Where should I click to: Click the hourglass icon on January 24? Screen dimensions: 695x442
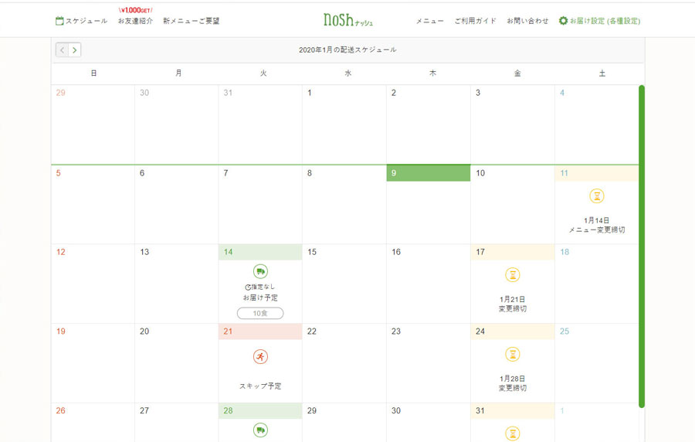[513, 354]
